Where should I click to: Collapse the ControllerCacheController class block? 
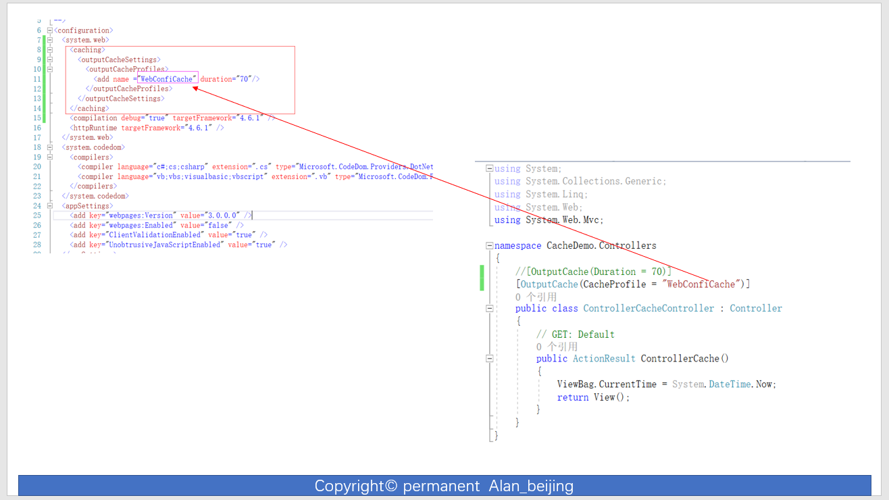tap(490, 308)
